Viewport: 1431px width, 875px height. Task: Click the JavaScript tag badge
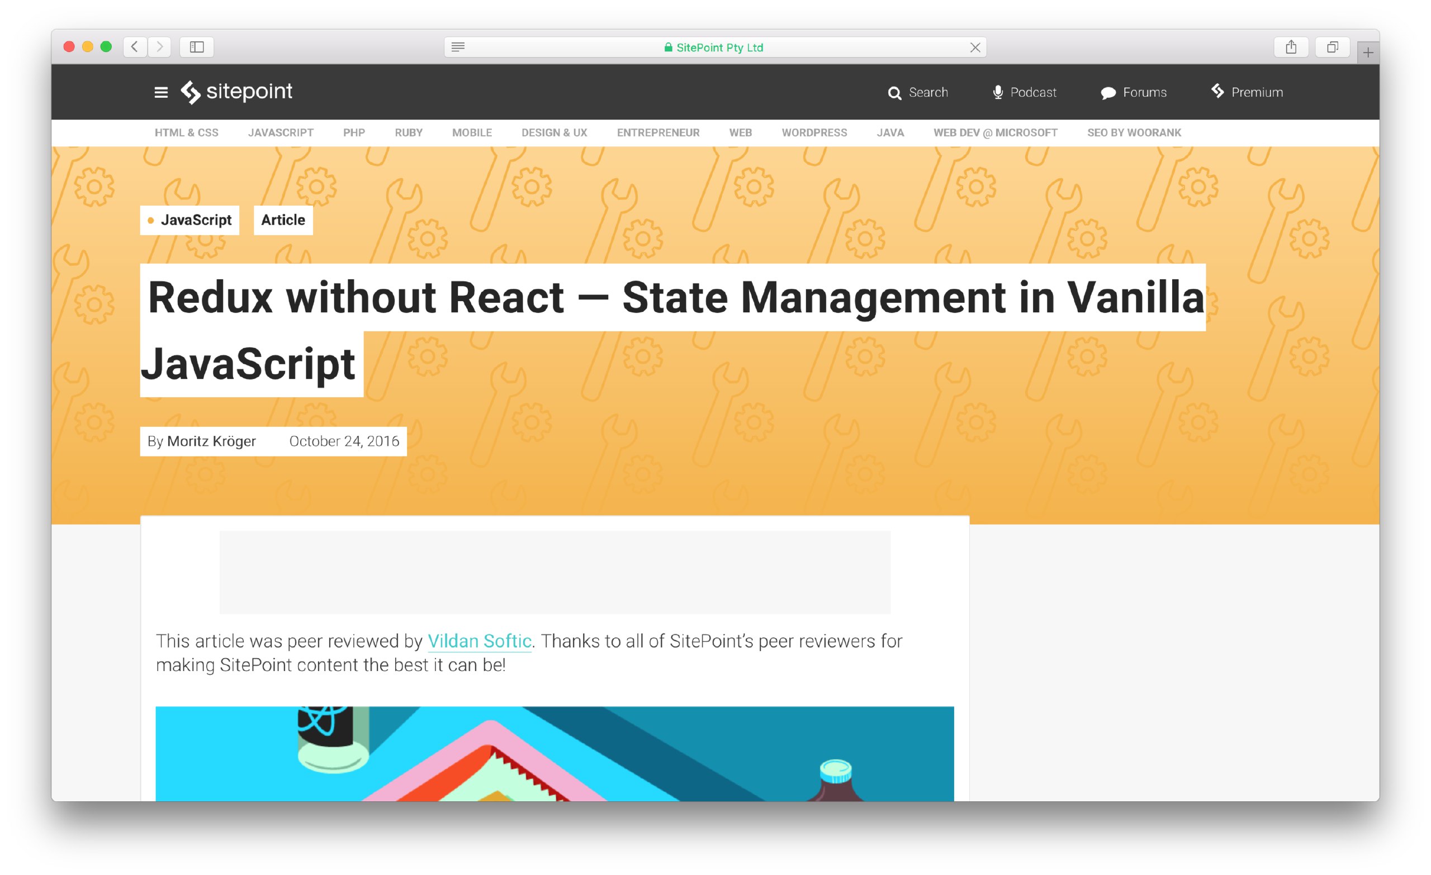[189, 220]
